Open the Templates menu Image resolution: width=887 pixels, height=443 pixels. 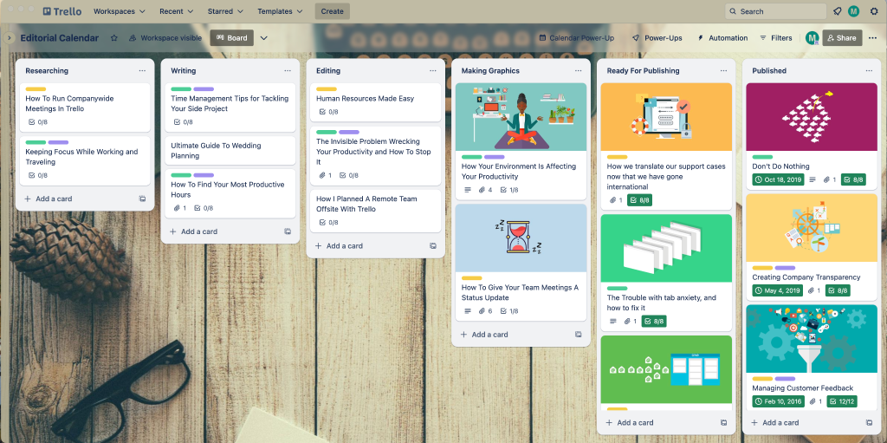(280, 11)
